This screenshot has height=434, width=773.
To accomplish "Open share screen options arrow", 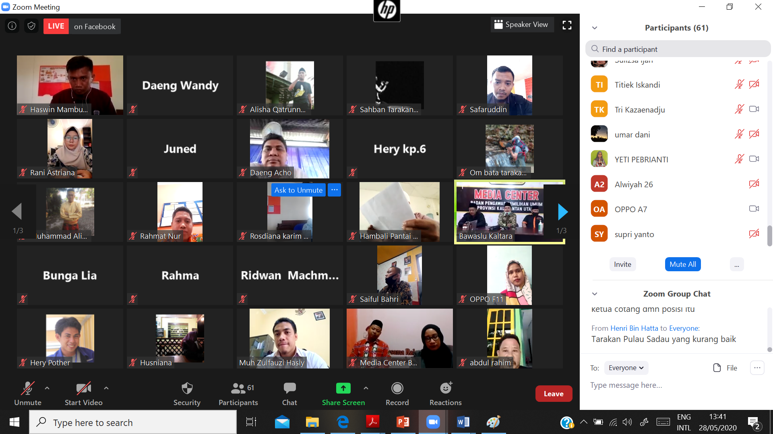I will coord(366,388).
